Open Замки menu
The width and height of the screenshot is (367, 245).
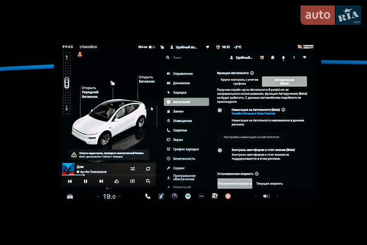(186, 111)
